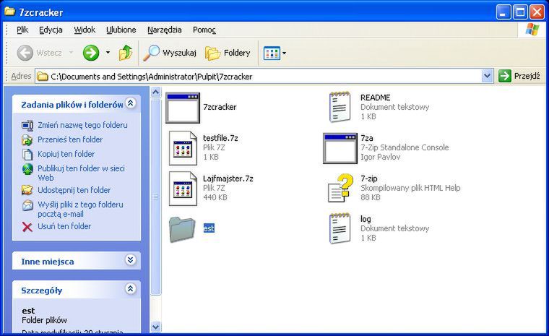Image resolution: width=549 pixels, height=336 pixels.
Task: Open the Narzędzia menu
Action: tap(165, 30)
